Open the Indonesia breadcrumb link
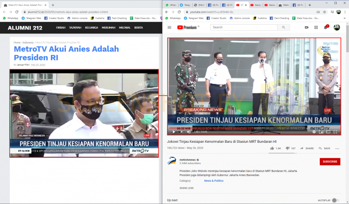Image resolution: width=349 pixels, height=204 pixels. point(28,43)
